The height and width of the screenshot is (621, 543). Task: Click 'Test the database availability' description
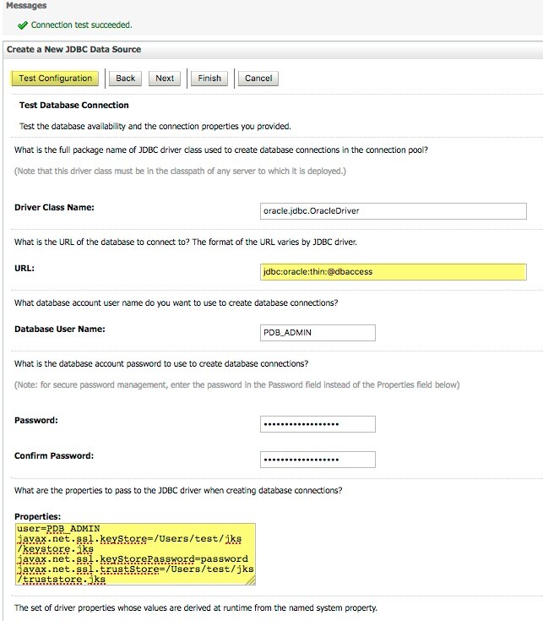tap(155, 127)
